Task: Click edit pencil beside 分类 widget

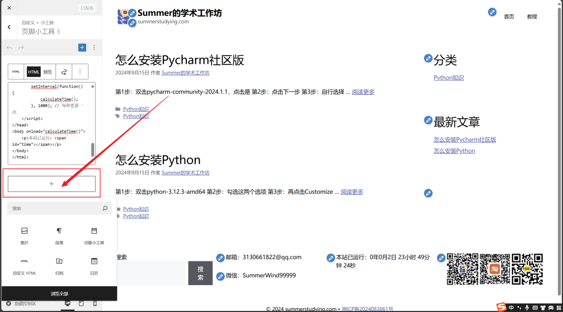Action: point(428,58)
